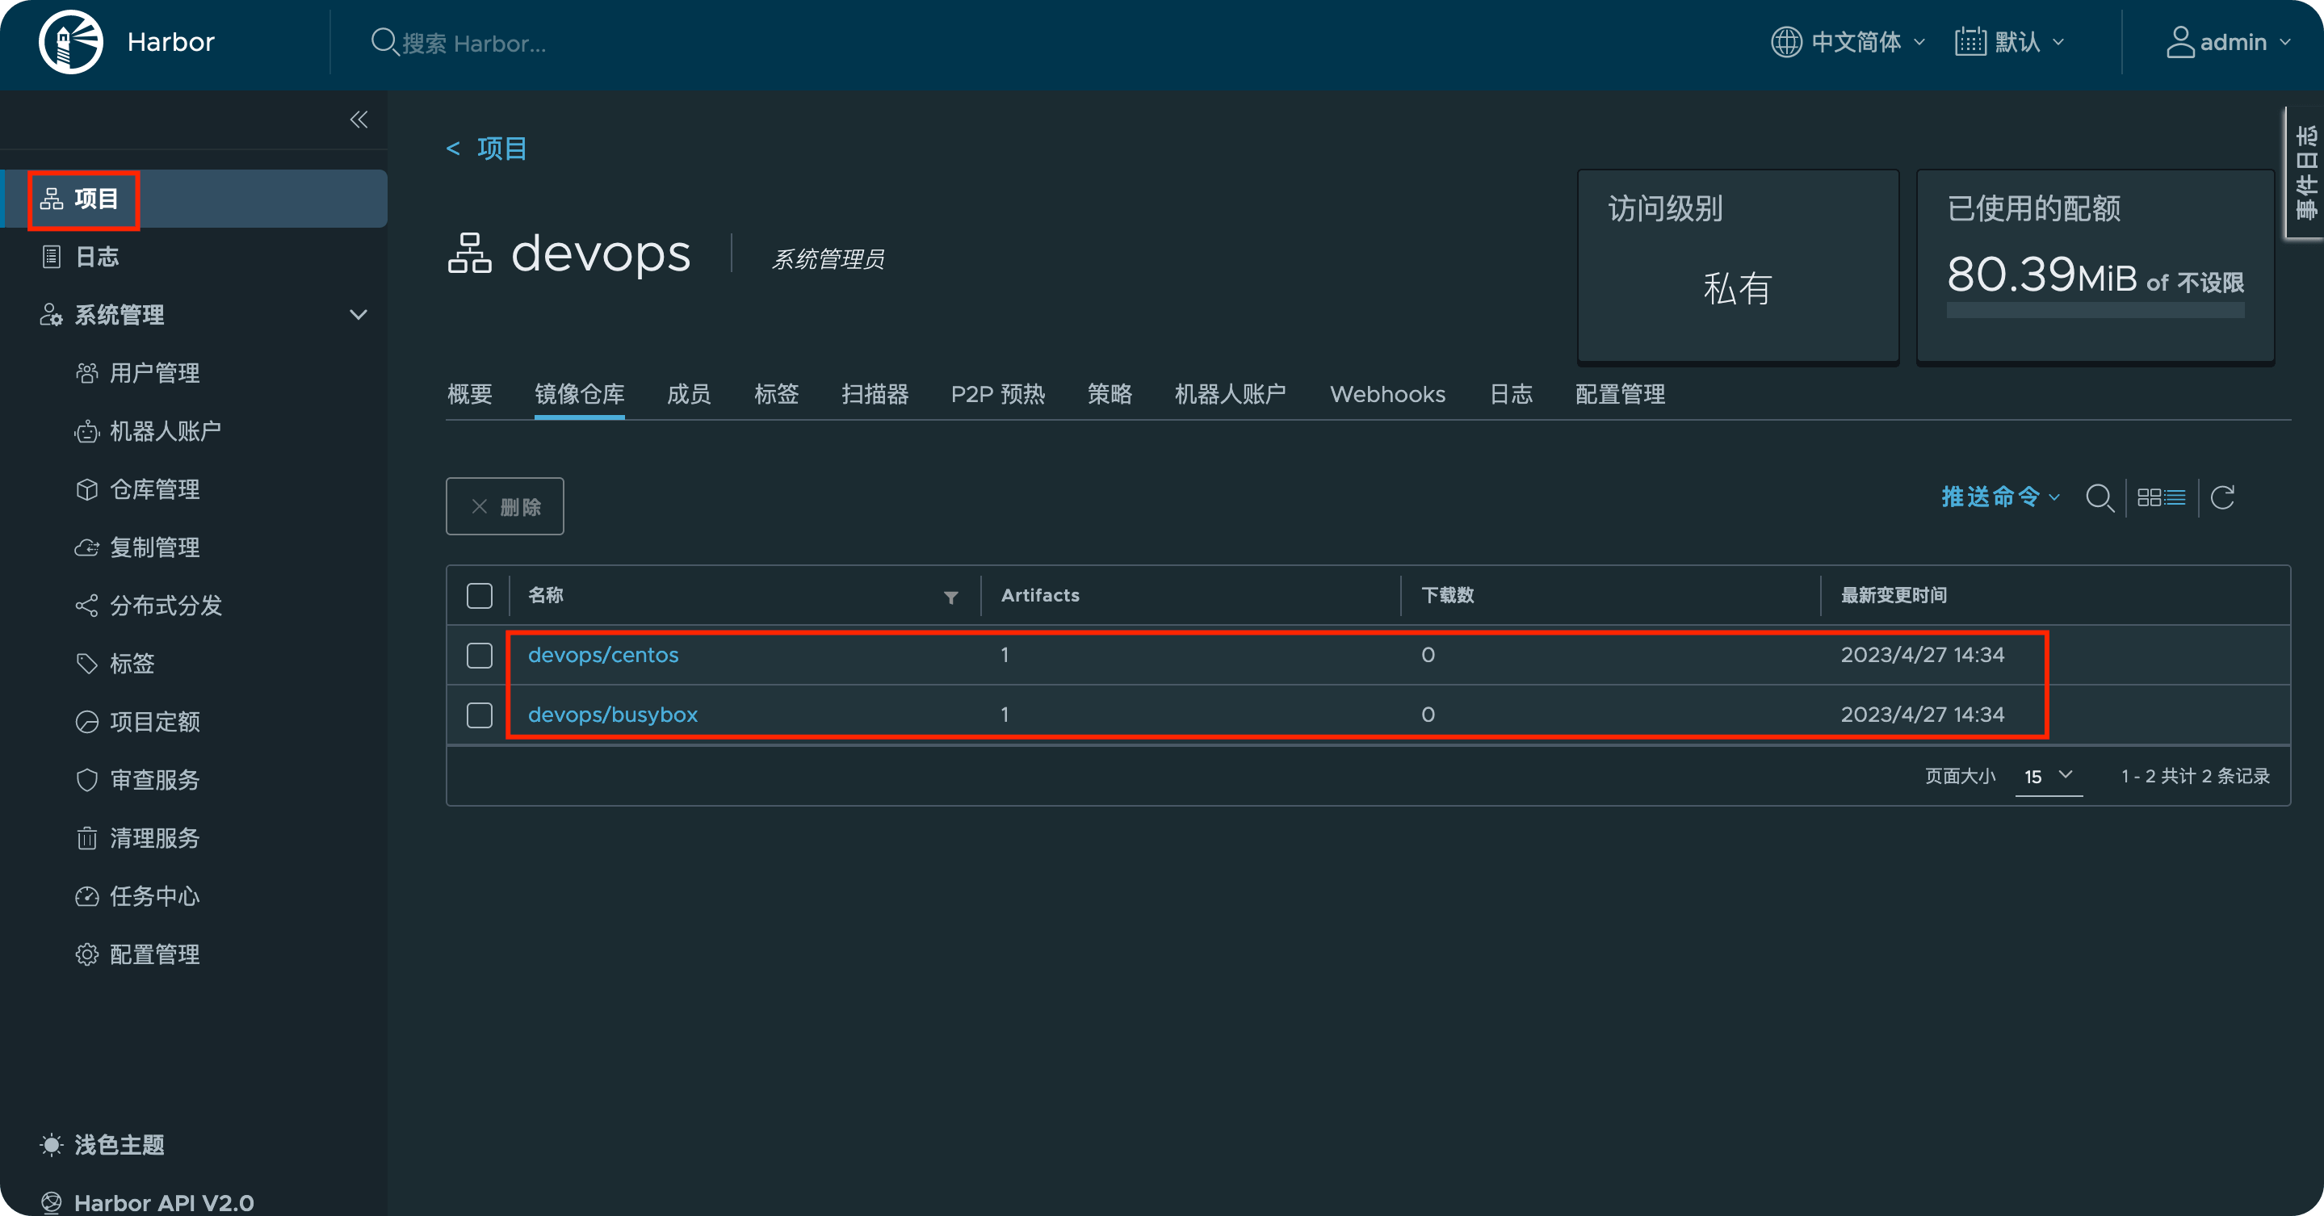Viewport: 2324px width, 1216px height.
Task: Click the 复制管理 cloud icon
Action: tap(86, 547)
